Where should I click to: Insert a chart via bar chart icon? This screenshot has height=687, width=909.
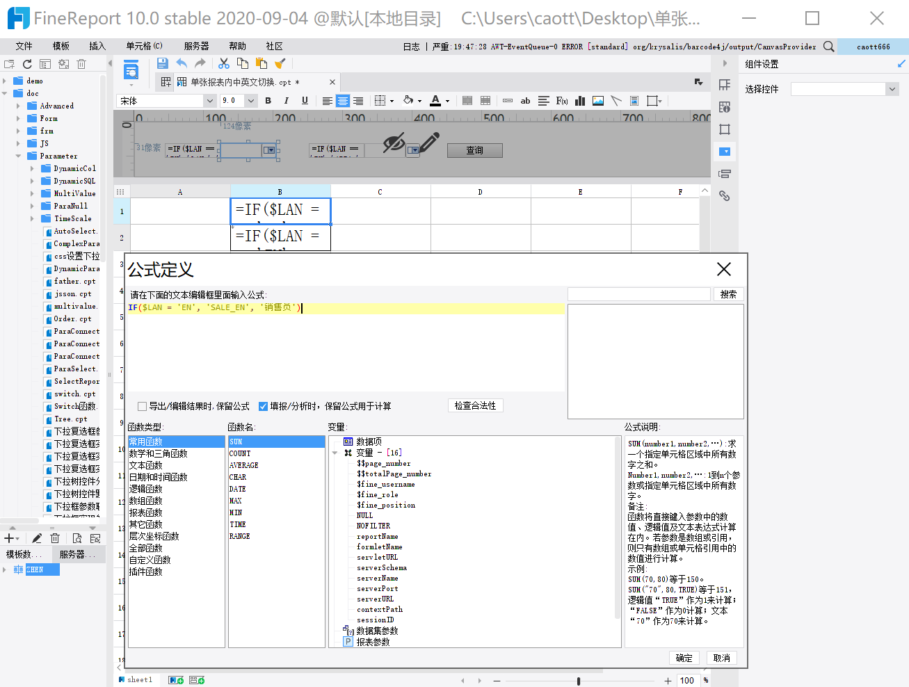click(x=580, y=101)
